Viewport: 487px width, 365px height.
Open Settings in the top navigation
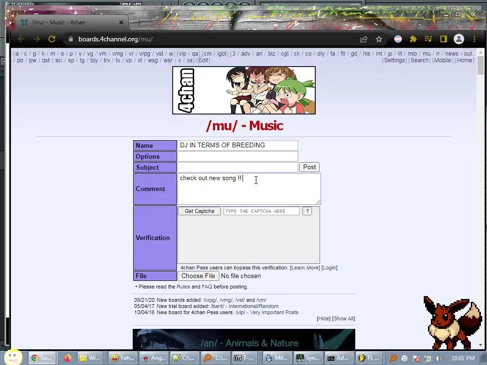point(394,60)
